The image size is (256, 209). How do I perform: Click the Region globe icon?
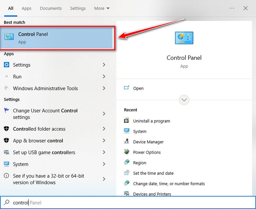127,163
